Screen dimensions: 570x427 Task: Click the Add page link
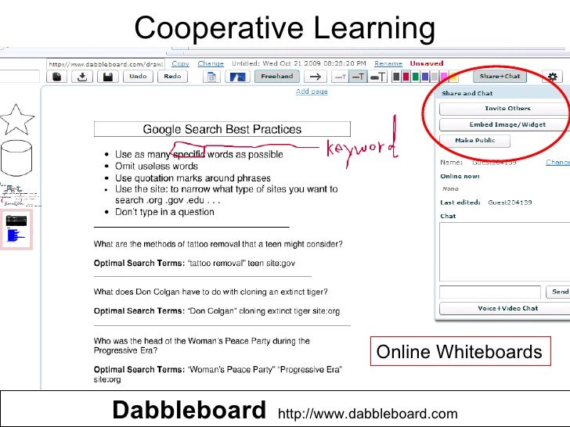pos(312,91)
